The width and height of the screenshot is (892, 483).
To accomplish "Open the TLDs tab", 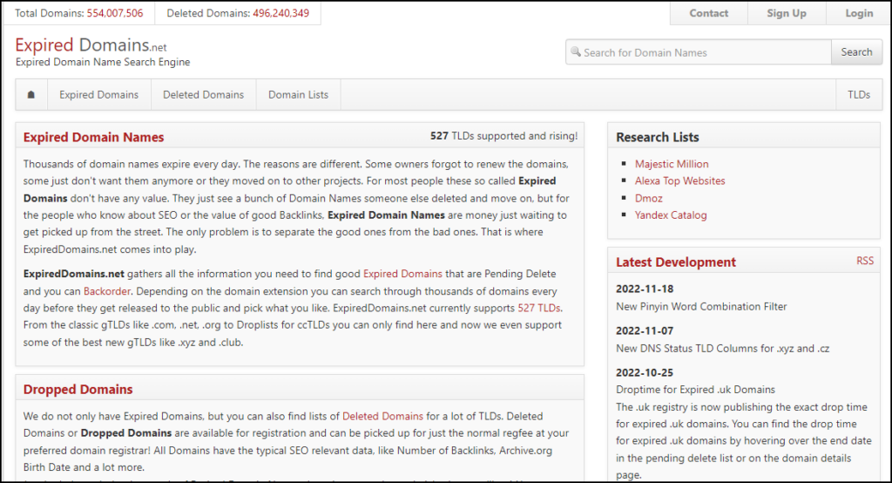I will (858, 94).
